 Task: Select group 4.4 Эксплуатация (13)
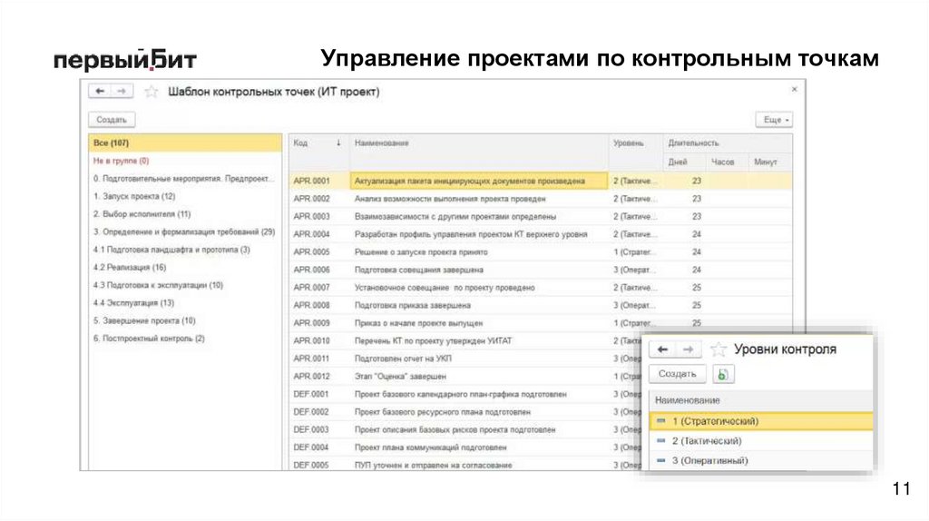(x=185, y=303)
